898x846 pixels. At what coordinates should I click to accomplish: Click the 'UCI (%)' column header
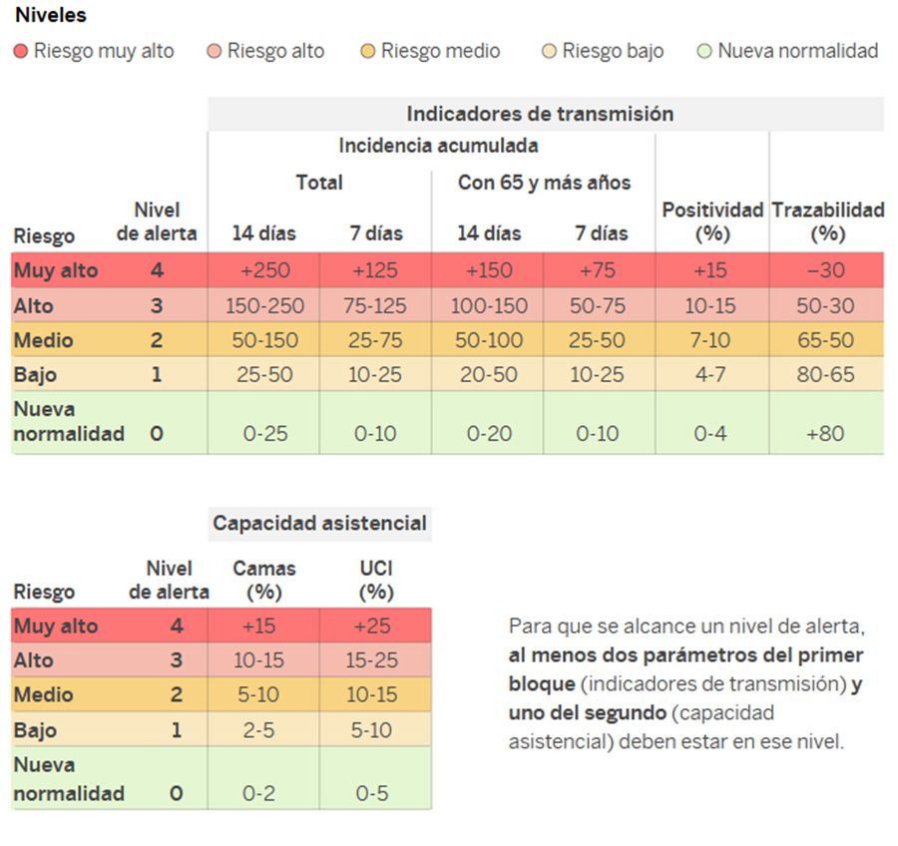tap(375, 580)
